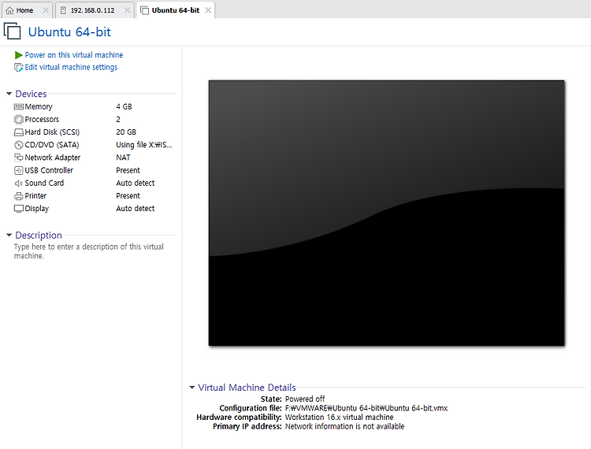Click the CD/DVD (SATA) disc icon
The image size is (591, 449).
click(x=18, y=145)
